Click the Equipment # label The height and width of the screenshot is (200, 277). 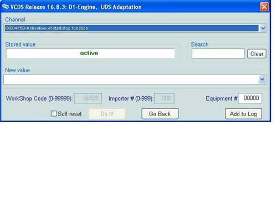[222, 98]
